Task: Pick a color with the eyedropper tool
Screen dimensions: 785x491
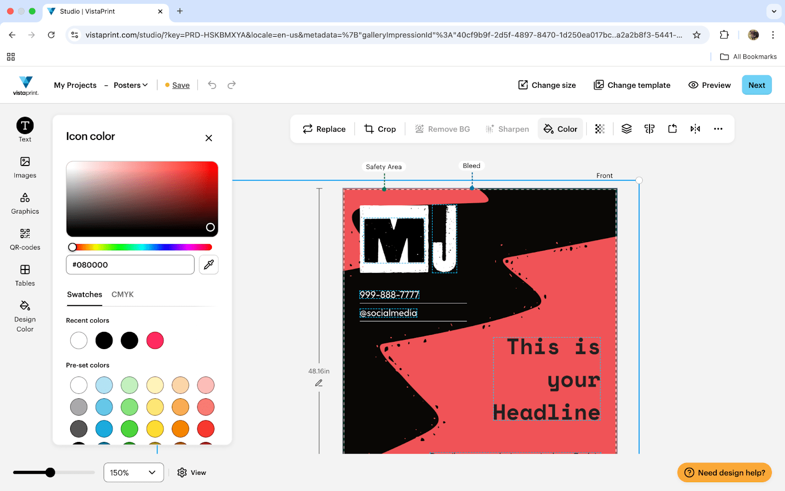Action: [x=209, y=265]
